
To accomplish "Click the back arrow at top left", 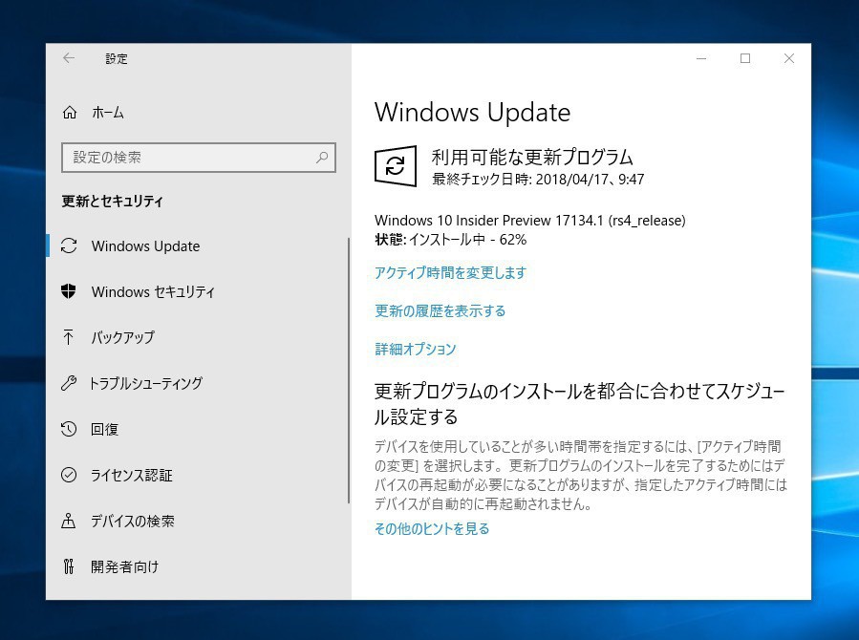I will tap(68, 58).
